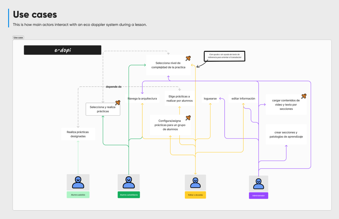Click pin icon on Selecciona nivel de complejidad
The image size is (339, 219).
click(x=188, y=58)
